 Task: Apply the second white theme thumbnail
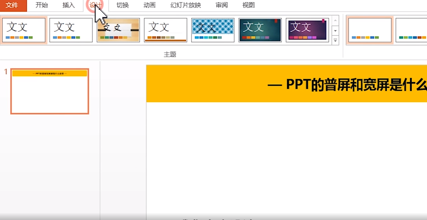tap(71, 30)
